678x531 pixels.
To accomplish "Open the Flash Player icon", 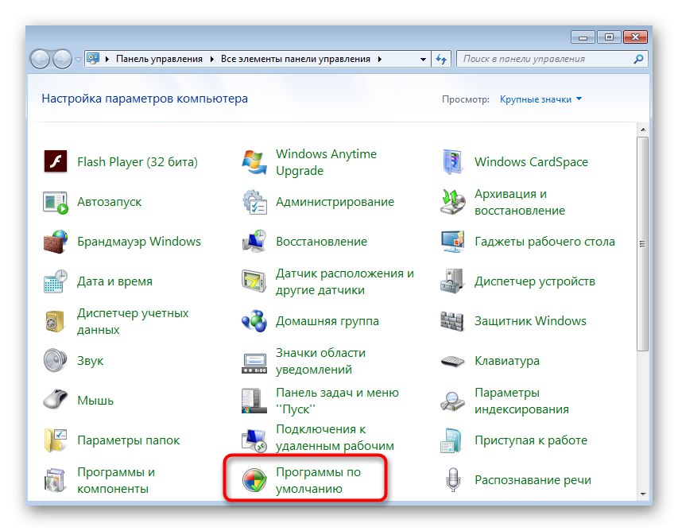I will [56, 161].
